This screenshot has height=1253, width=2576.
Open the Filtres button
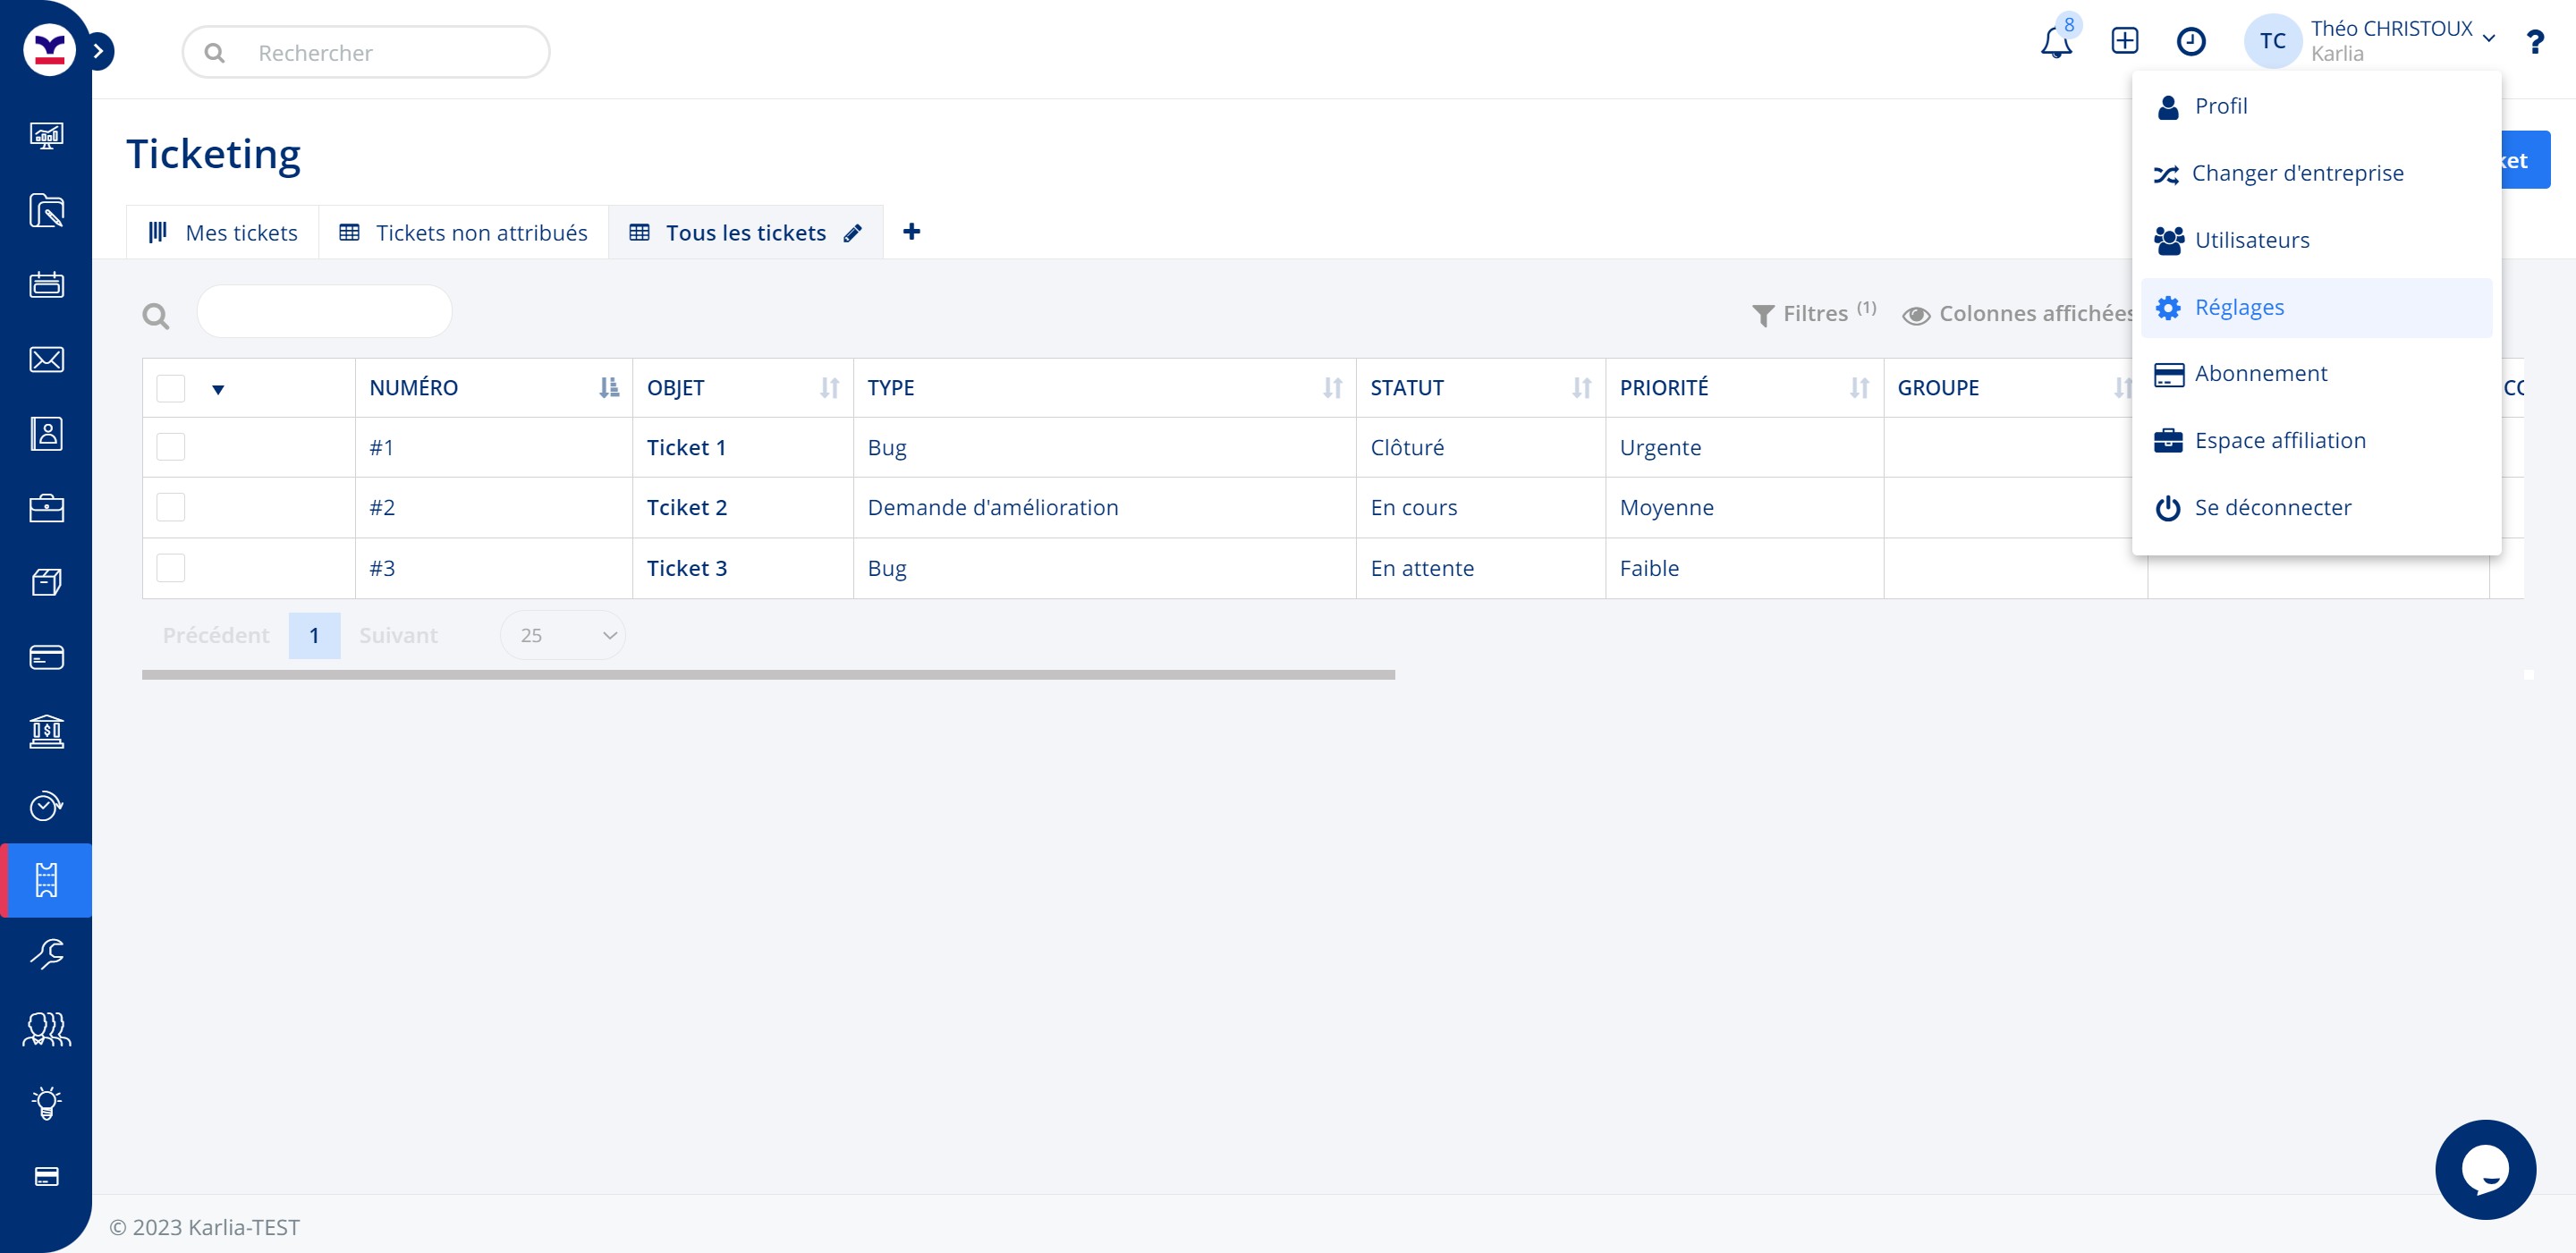(1812, 314)
